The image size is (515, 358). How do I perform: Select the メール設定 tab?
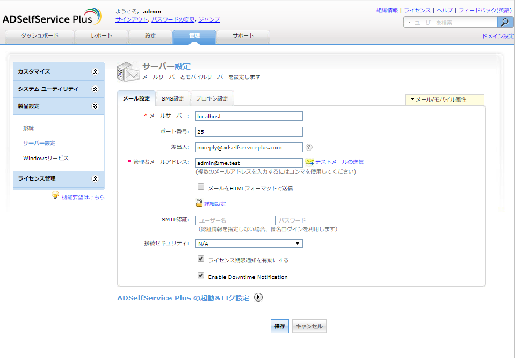[x=136, y=98]
